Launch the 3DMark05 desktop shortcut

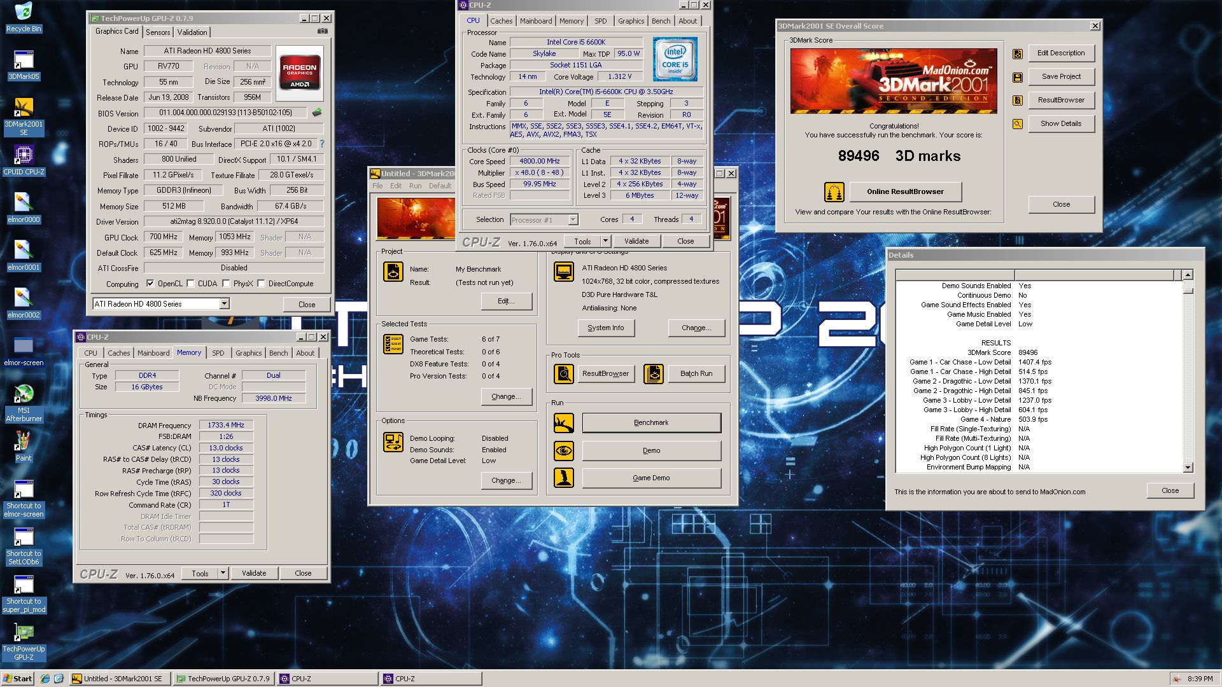click(x=24, y=65)
